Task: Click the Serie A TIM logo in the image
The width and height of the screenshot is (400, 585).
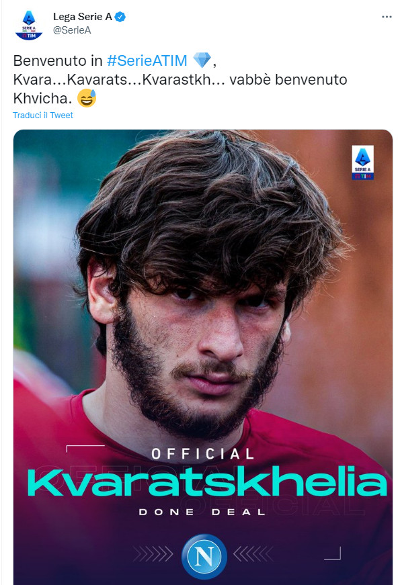Action: click(x=362, y=163)
